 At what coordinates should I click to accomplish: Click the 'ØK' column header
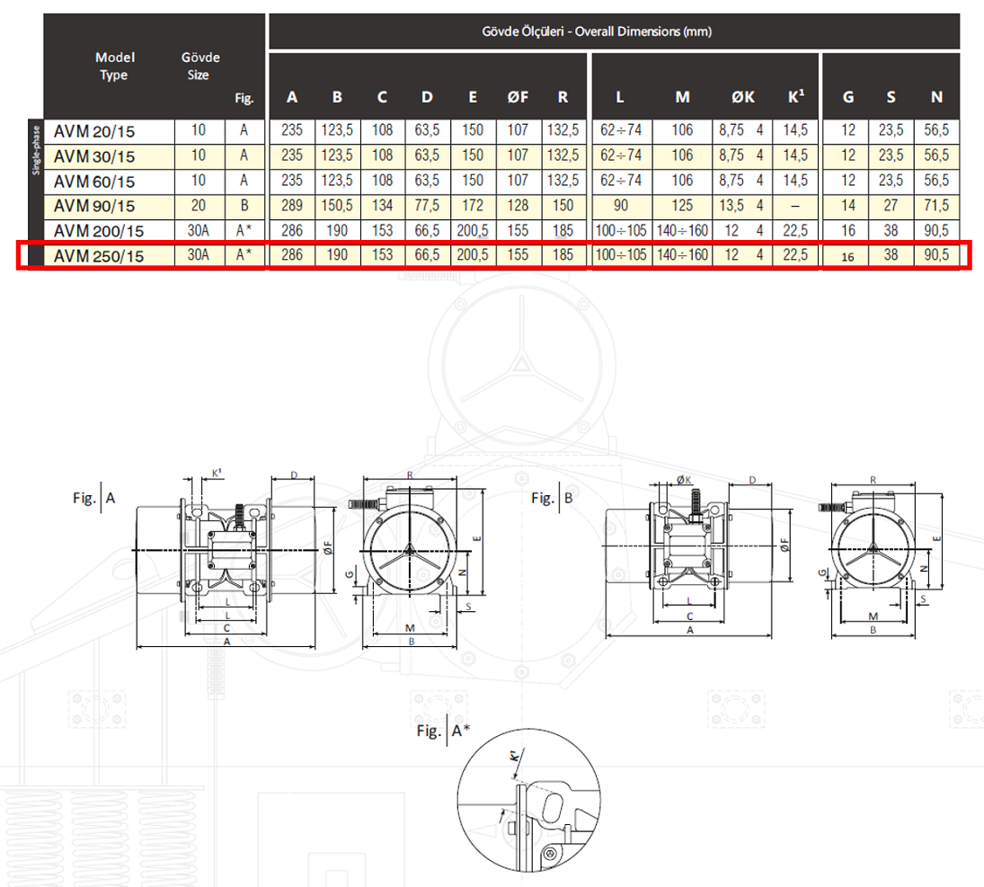(x=743, y=97)
